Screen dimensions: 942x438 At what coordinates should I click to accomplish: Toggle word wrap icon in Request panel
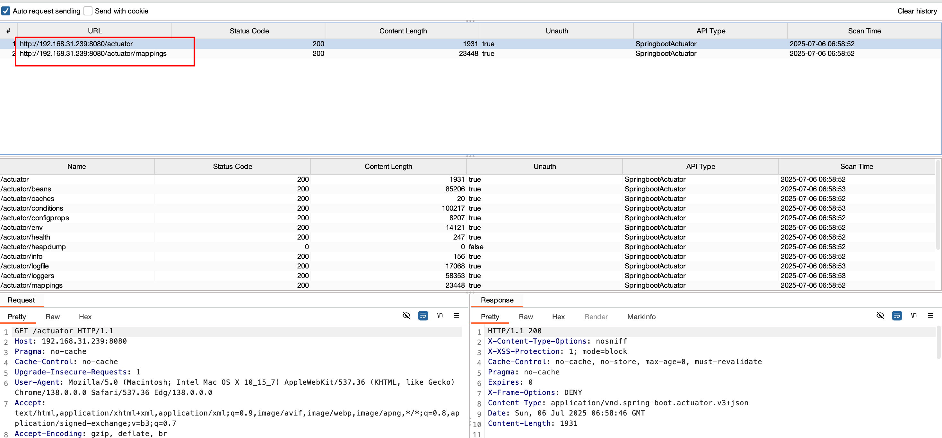(423, 316)
